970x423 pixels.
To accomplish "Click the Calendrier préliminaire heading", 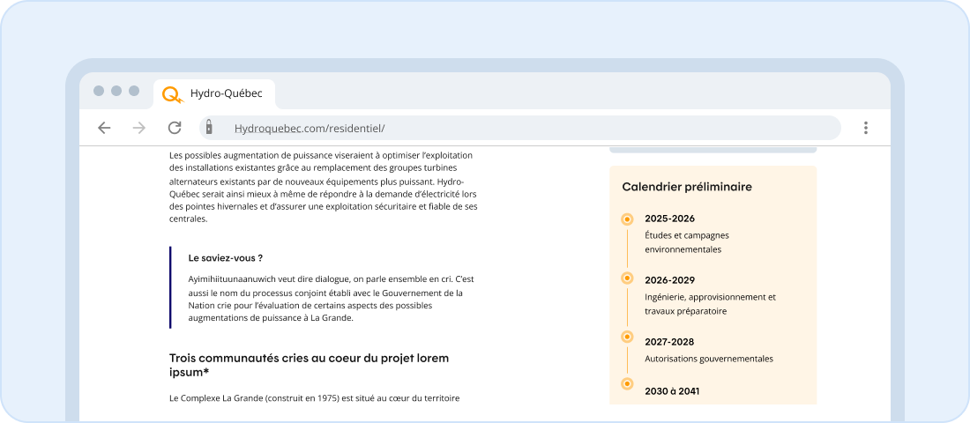I will [x=687, y=187].
